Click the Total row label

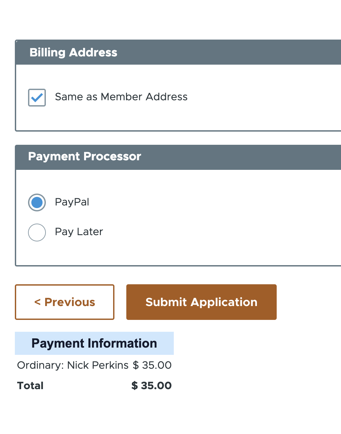coord(30,386)
